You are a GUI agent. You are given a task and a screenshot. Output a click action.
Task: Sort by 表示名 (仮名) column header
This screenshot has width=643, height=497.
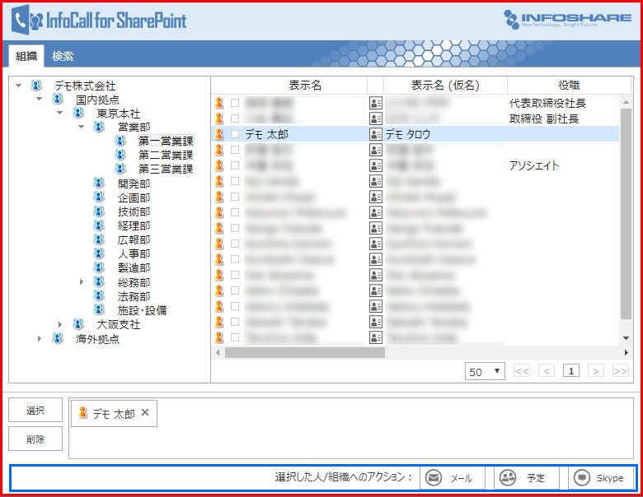[445, 85]
